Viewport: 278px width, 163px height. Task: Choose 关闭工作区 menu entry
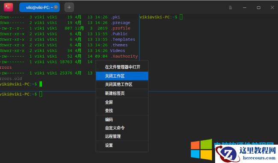point(122,76)
